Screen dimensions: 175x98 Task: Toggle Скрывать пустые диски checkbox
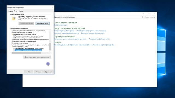tap(12, 43)
